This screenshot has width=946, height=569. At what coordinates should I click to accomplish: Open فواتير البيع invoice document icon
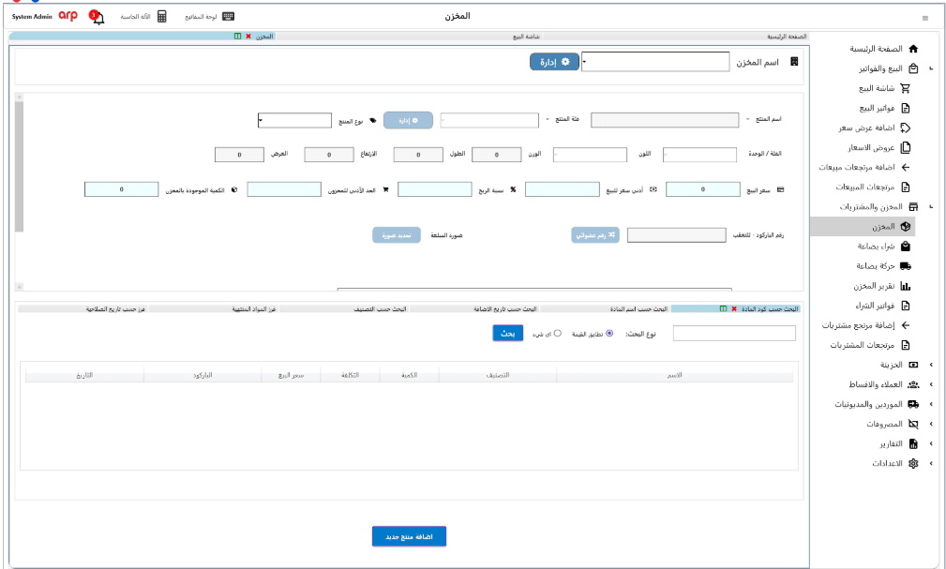[905, 108]
